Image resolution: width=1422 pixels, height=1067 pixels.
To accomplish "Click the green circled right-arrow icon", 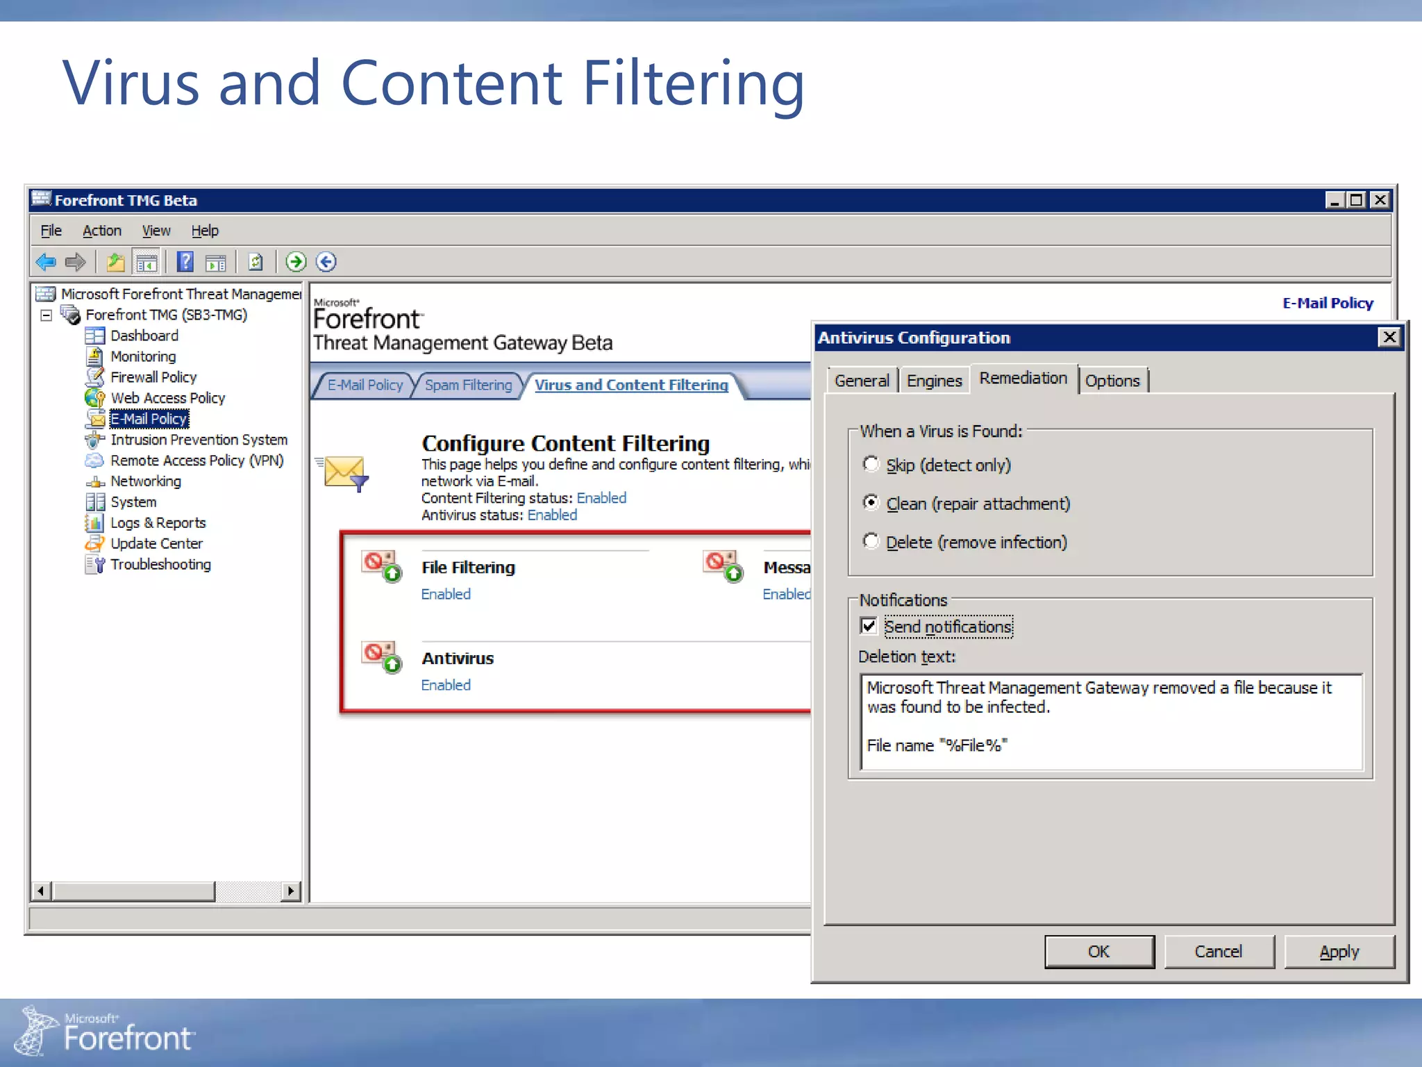I will pyautogui.click(x=296, y=262).
